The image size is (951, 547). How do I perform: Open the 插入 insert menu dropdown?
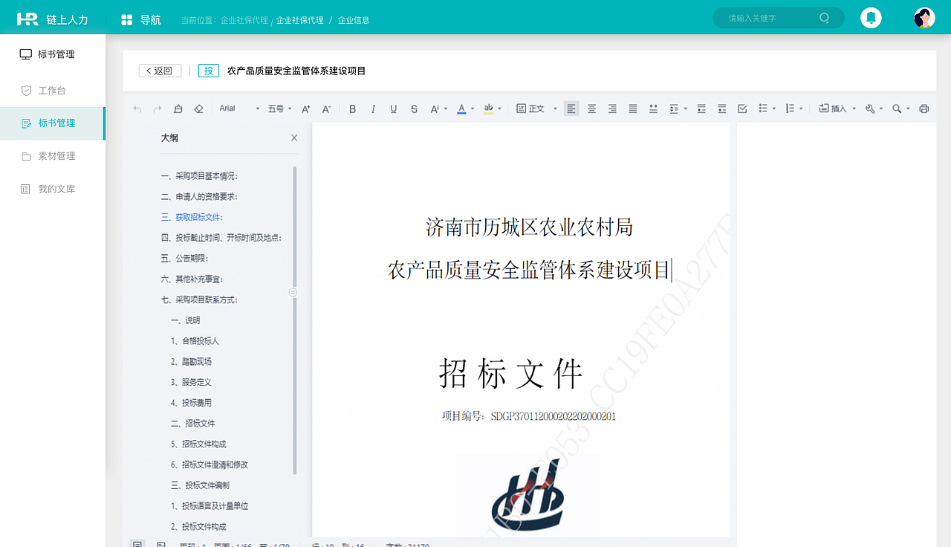[837, 108]
